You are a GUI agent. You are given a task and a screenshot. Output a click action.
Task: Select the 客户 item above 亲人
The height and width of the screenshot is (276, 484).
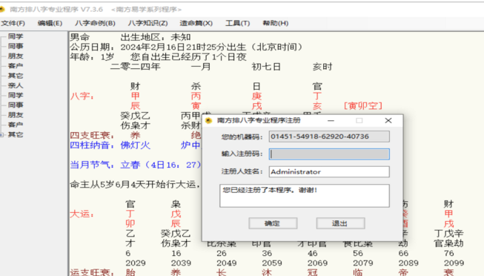pyautogui.click(x=16, y=66)
